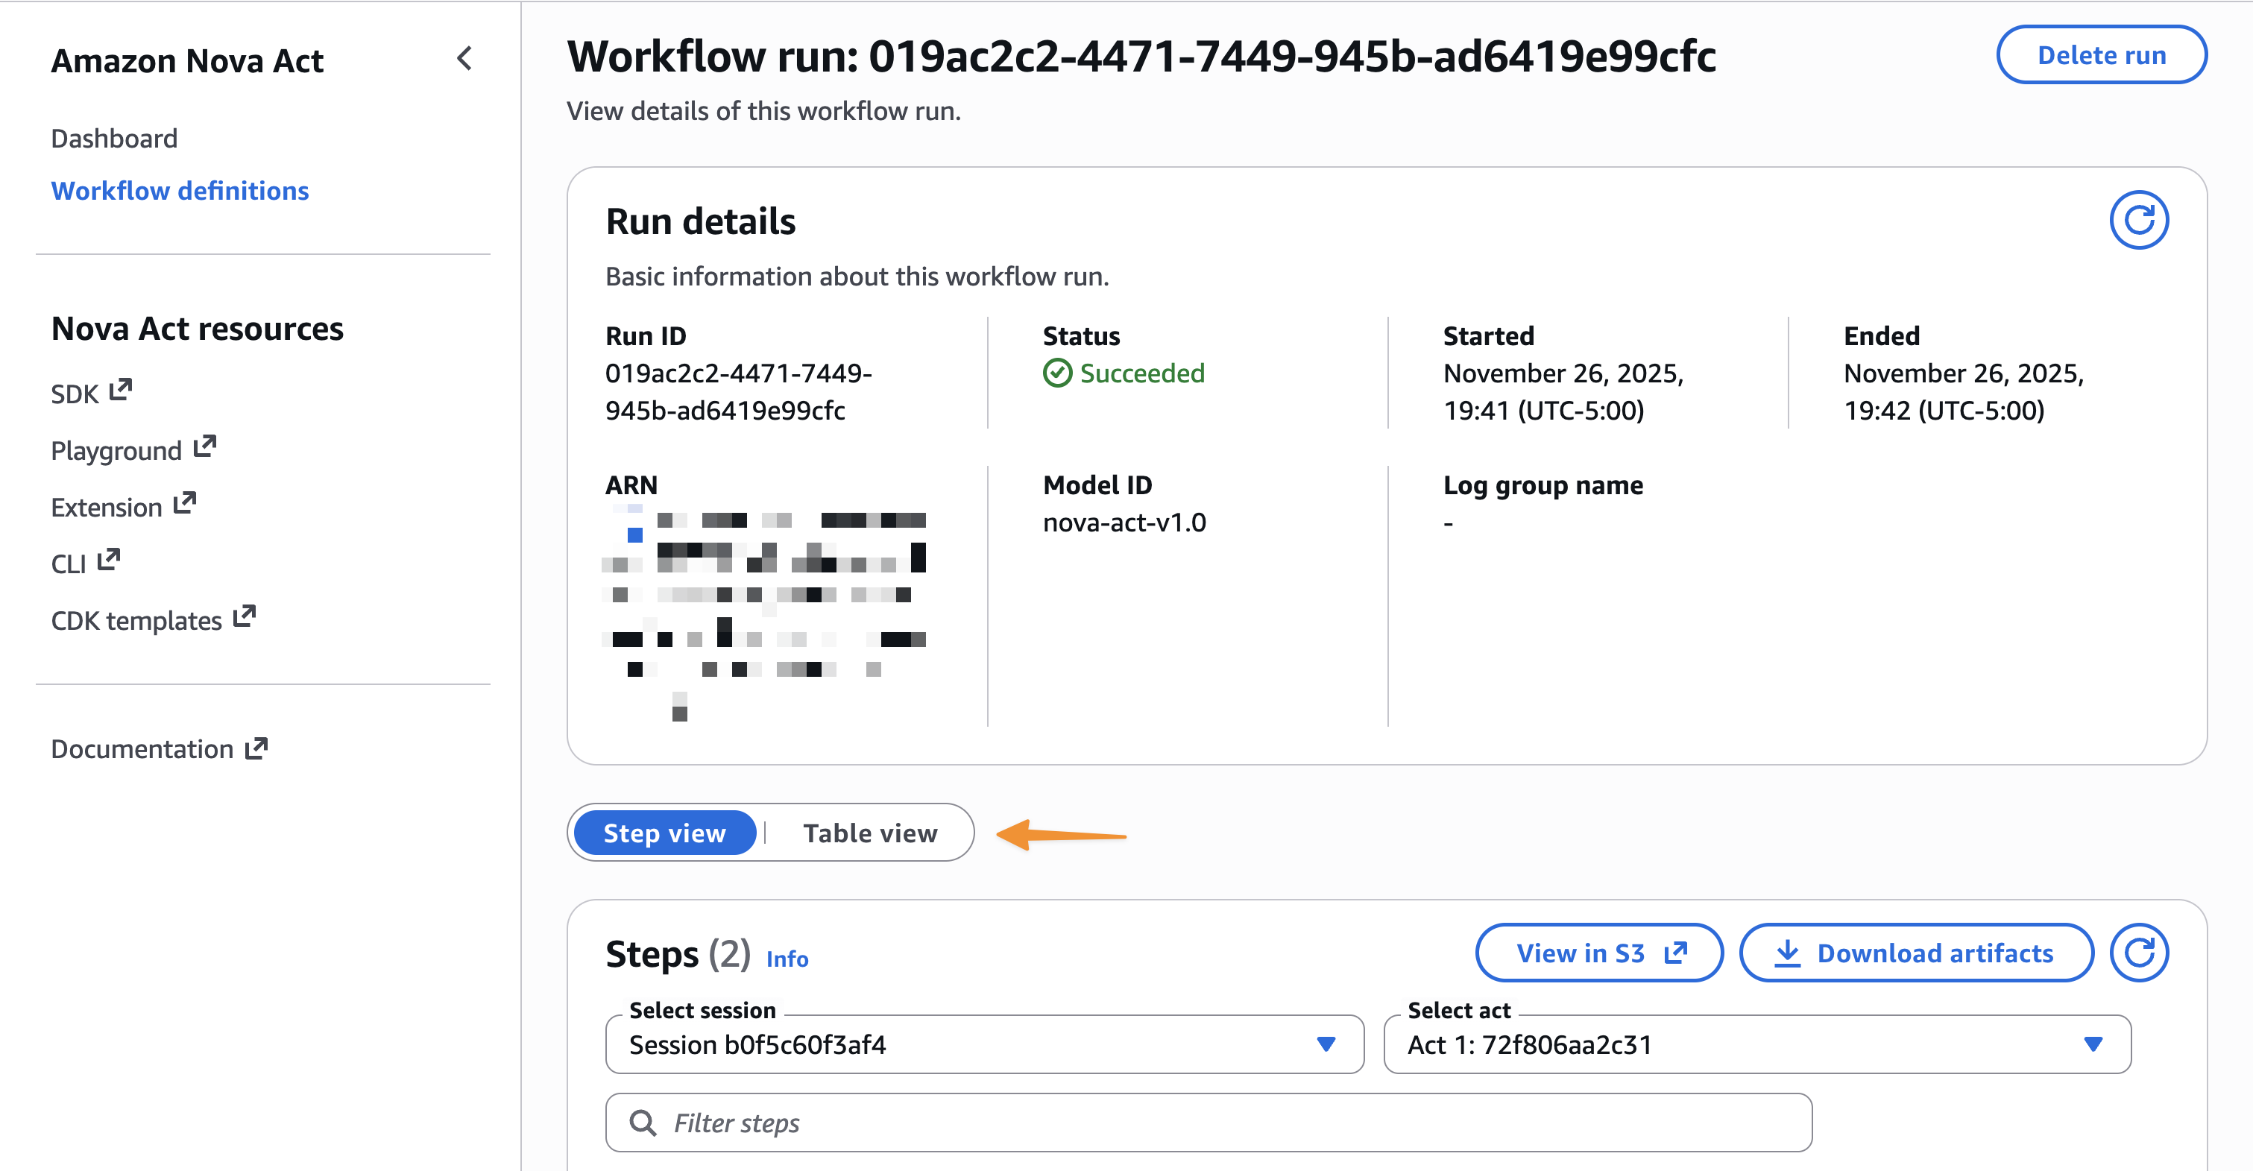
Task: Open Workflow definitions navigation item
Action: tap(179, 191)
